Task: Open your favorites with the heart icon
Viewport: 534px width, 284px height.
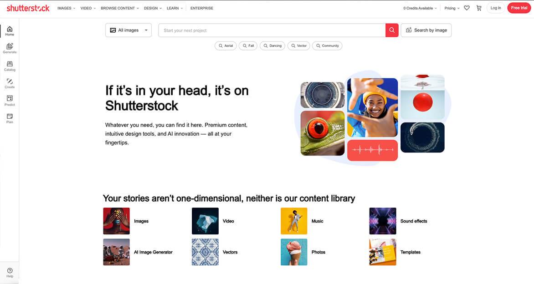Action: [x=467, y=8]
